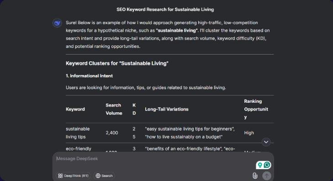Click the 1. Informational Intent heading
Image resolution: width=333 pixels, height=181 pixels.
[89, 75]
